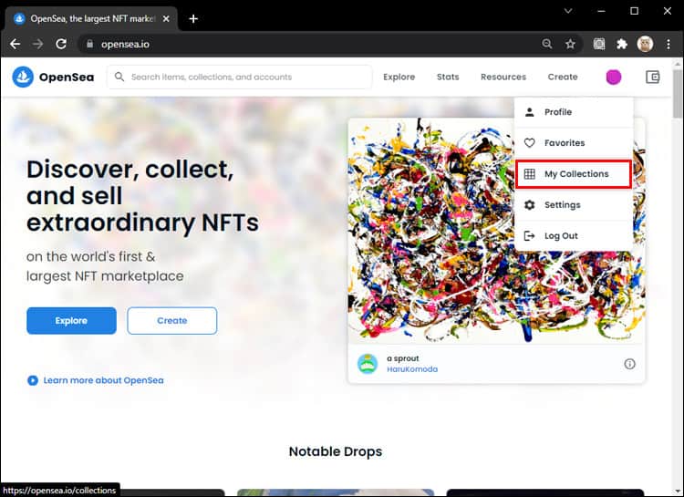This screenshot has height=497, width=684.
Task: Click the Favorites heart icon
Action: 529,142
